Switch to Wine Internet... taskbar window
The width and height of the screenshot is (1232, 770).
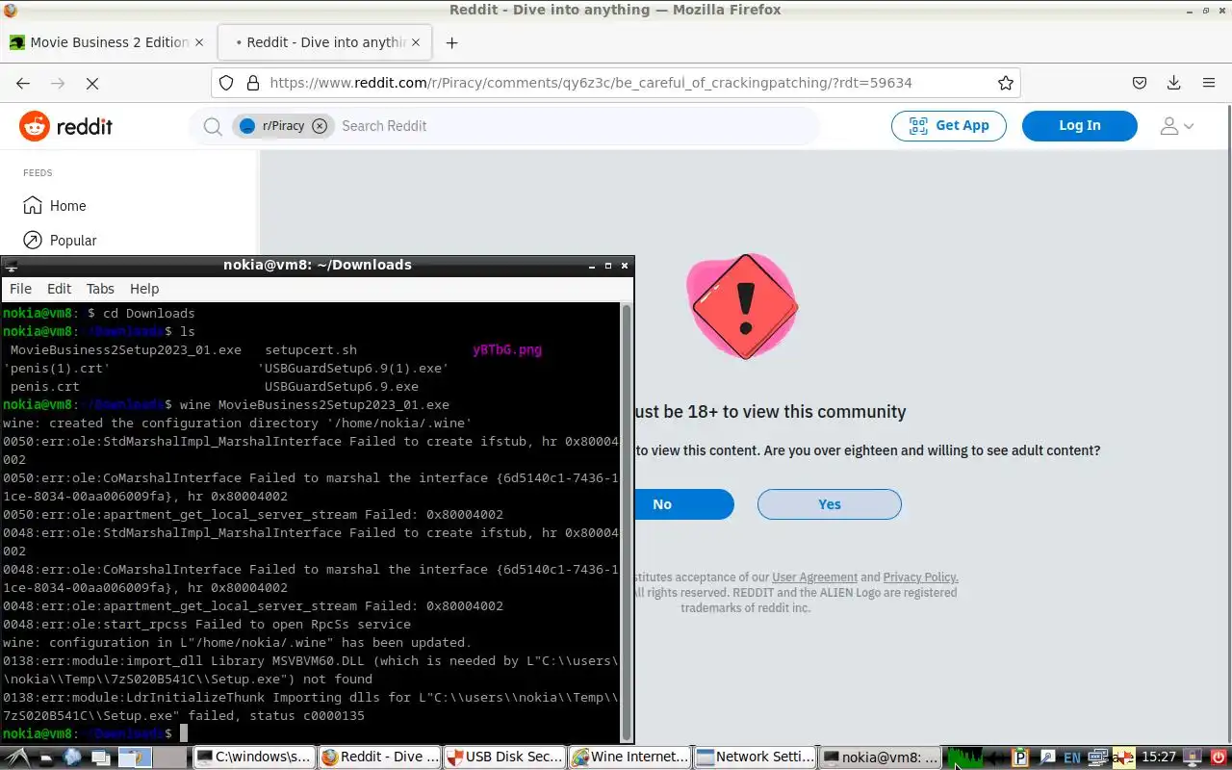click(x=629, y=757)
